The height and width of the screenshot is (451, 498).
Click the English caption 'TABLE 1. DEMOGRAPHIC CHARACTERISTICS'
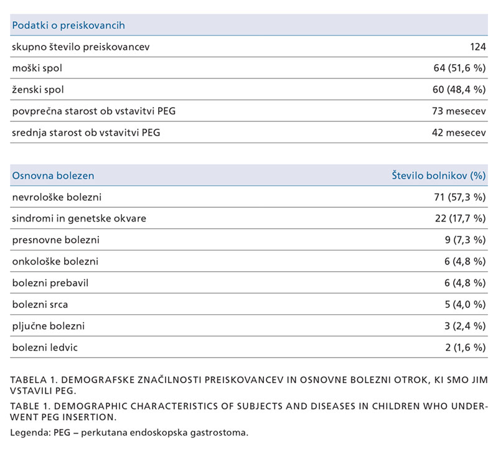pyautogui.click(x=249, y=411)
